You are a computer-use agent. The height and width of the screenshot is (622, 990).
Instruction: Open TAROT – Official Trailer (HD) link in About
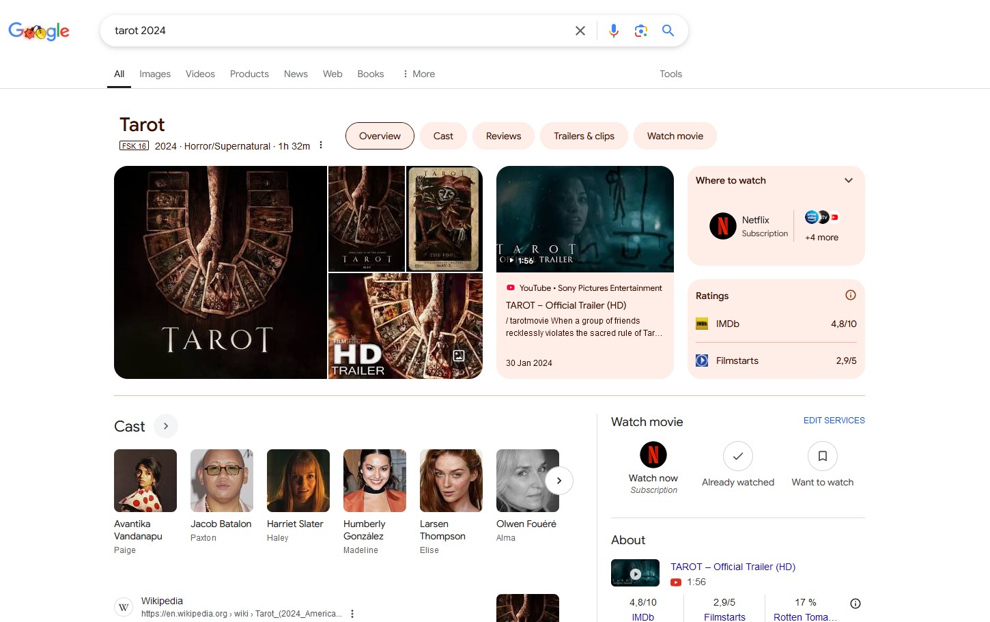(x=733, y=567)
